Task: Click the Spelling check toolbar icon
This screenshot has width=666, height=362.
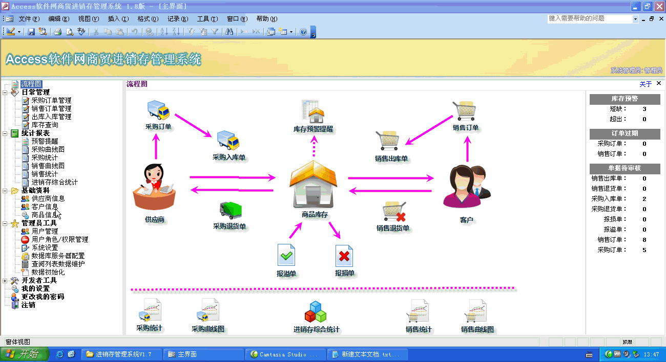Action: [81, 32]
